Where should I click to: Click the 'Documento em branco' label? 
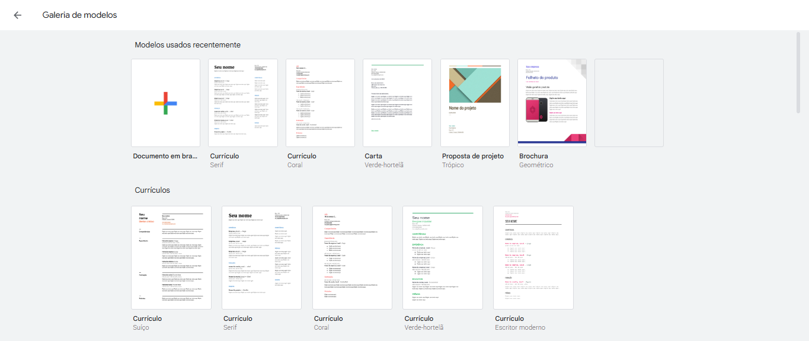[x=165, y=156]
